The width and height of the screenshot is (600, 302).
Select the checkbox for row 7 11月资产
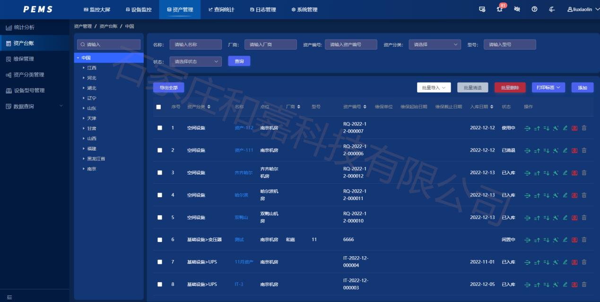[160, 262]
